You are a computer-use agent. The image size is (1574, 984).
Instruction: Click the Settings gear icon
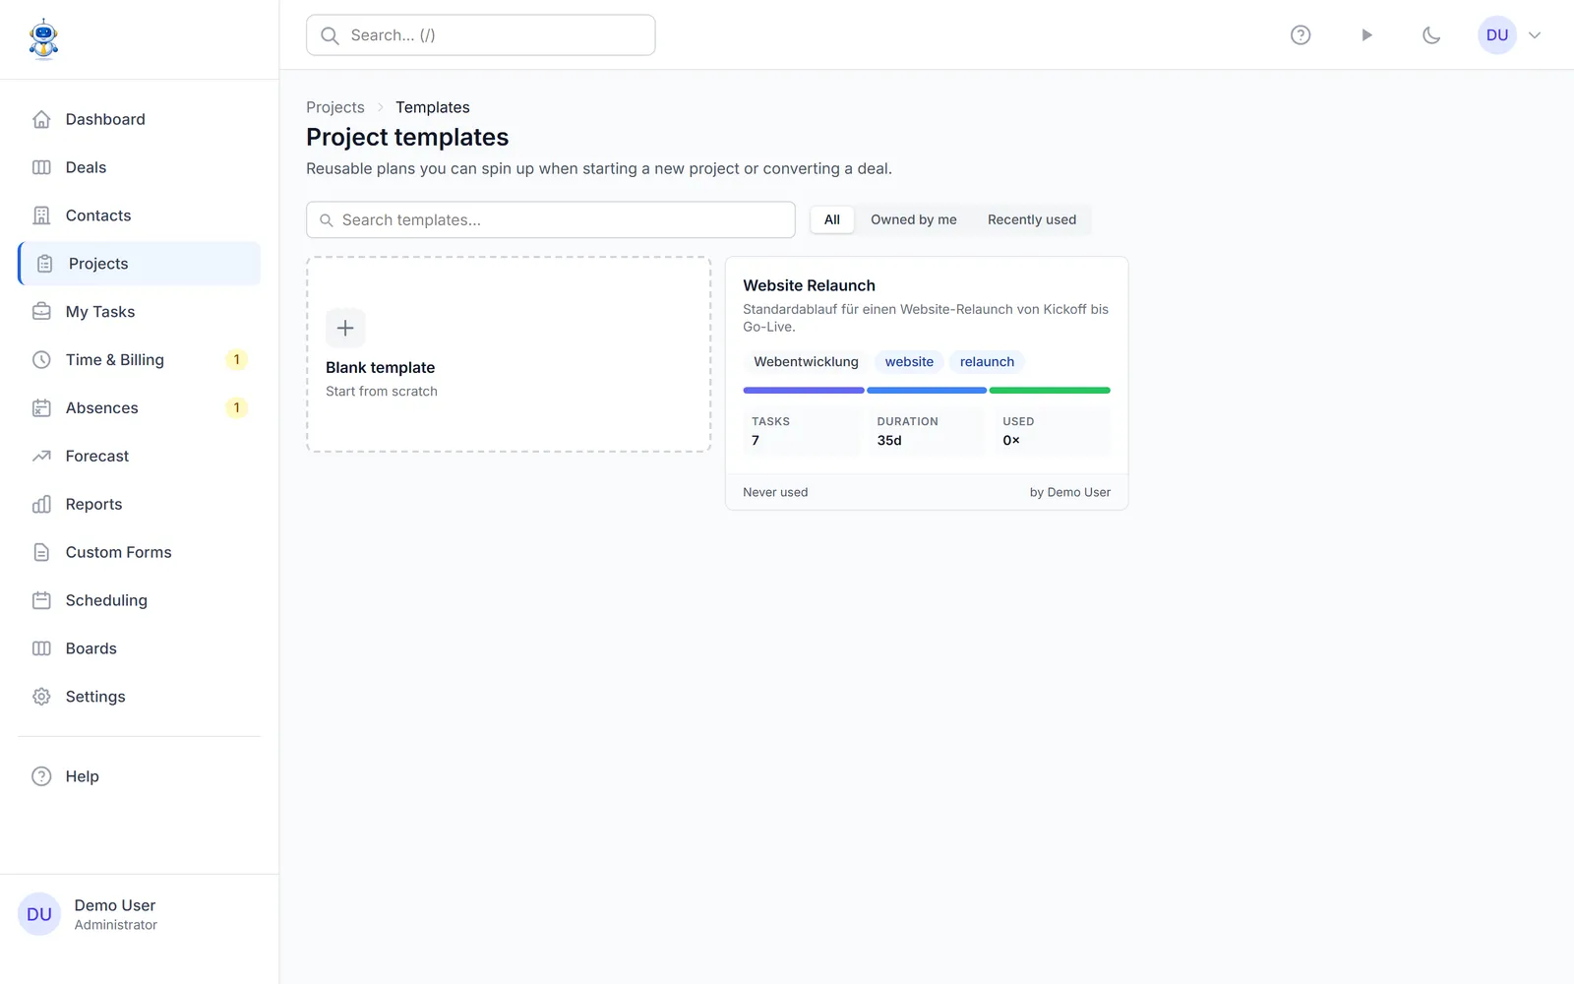coord(41,697)
